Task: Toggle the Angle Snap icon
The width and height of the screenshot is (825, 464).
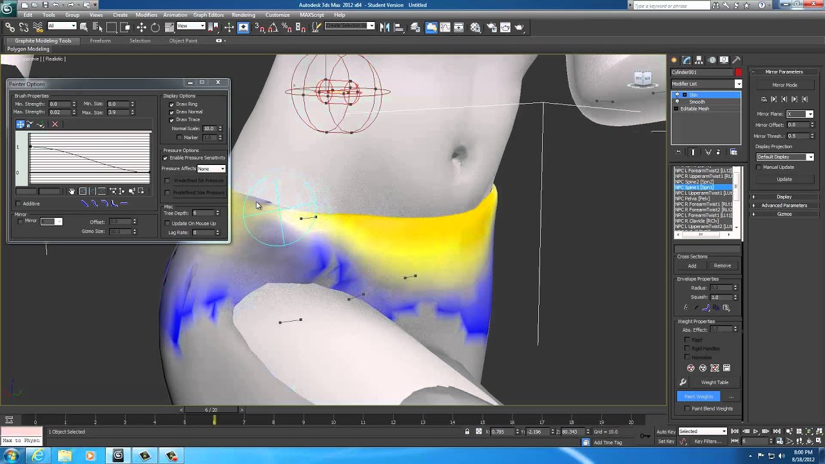Action: pos(273,27)
